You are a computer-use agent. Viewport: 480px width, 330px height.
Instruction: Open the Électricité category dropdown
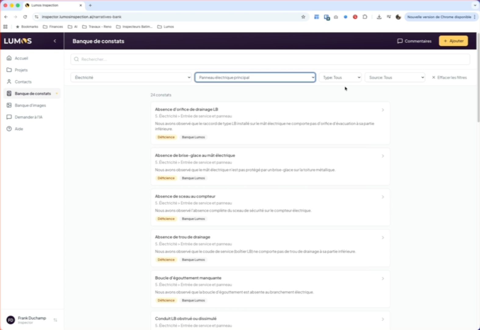click(x=131, y=78)
